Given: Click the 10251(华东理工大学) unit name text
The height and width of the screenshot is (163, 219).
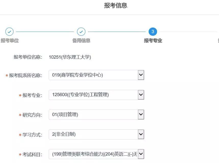Looking at the screenshot, I should pos(70,57).
